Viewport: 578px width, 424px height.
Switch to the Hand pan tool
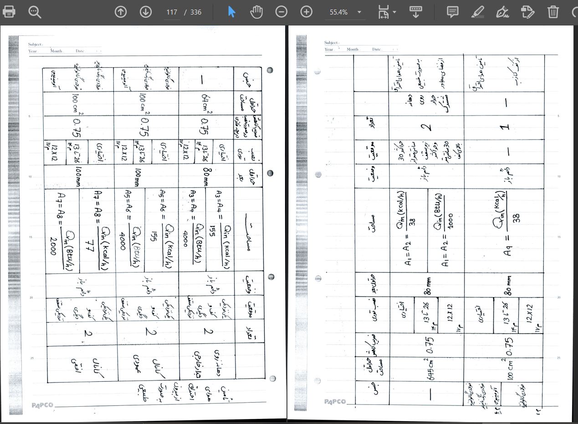coord(256,12)
